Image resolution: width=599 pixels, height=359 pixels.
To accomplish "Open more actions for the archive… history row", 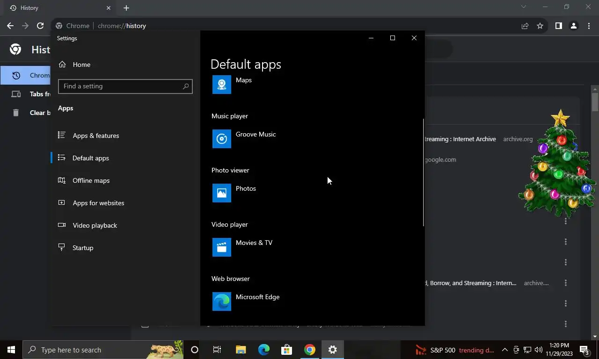I will (x=566, y=283).
